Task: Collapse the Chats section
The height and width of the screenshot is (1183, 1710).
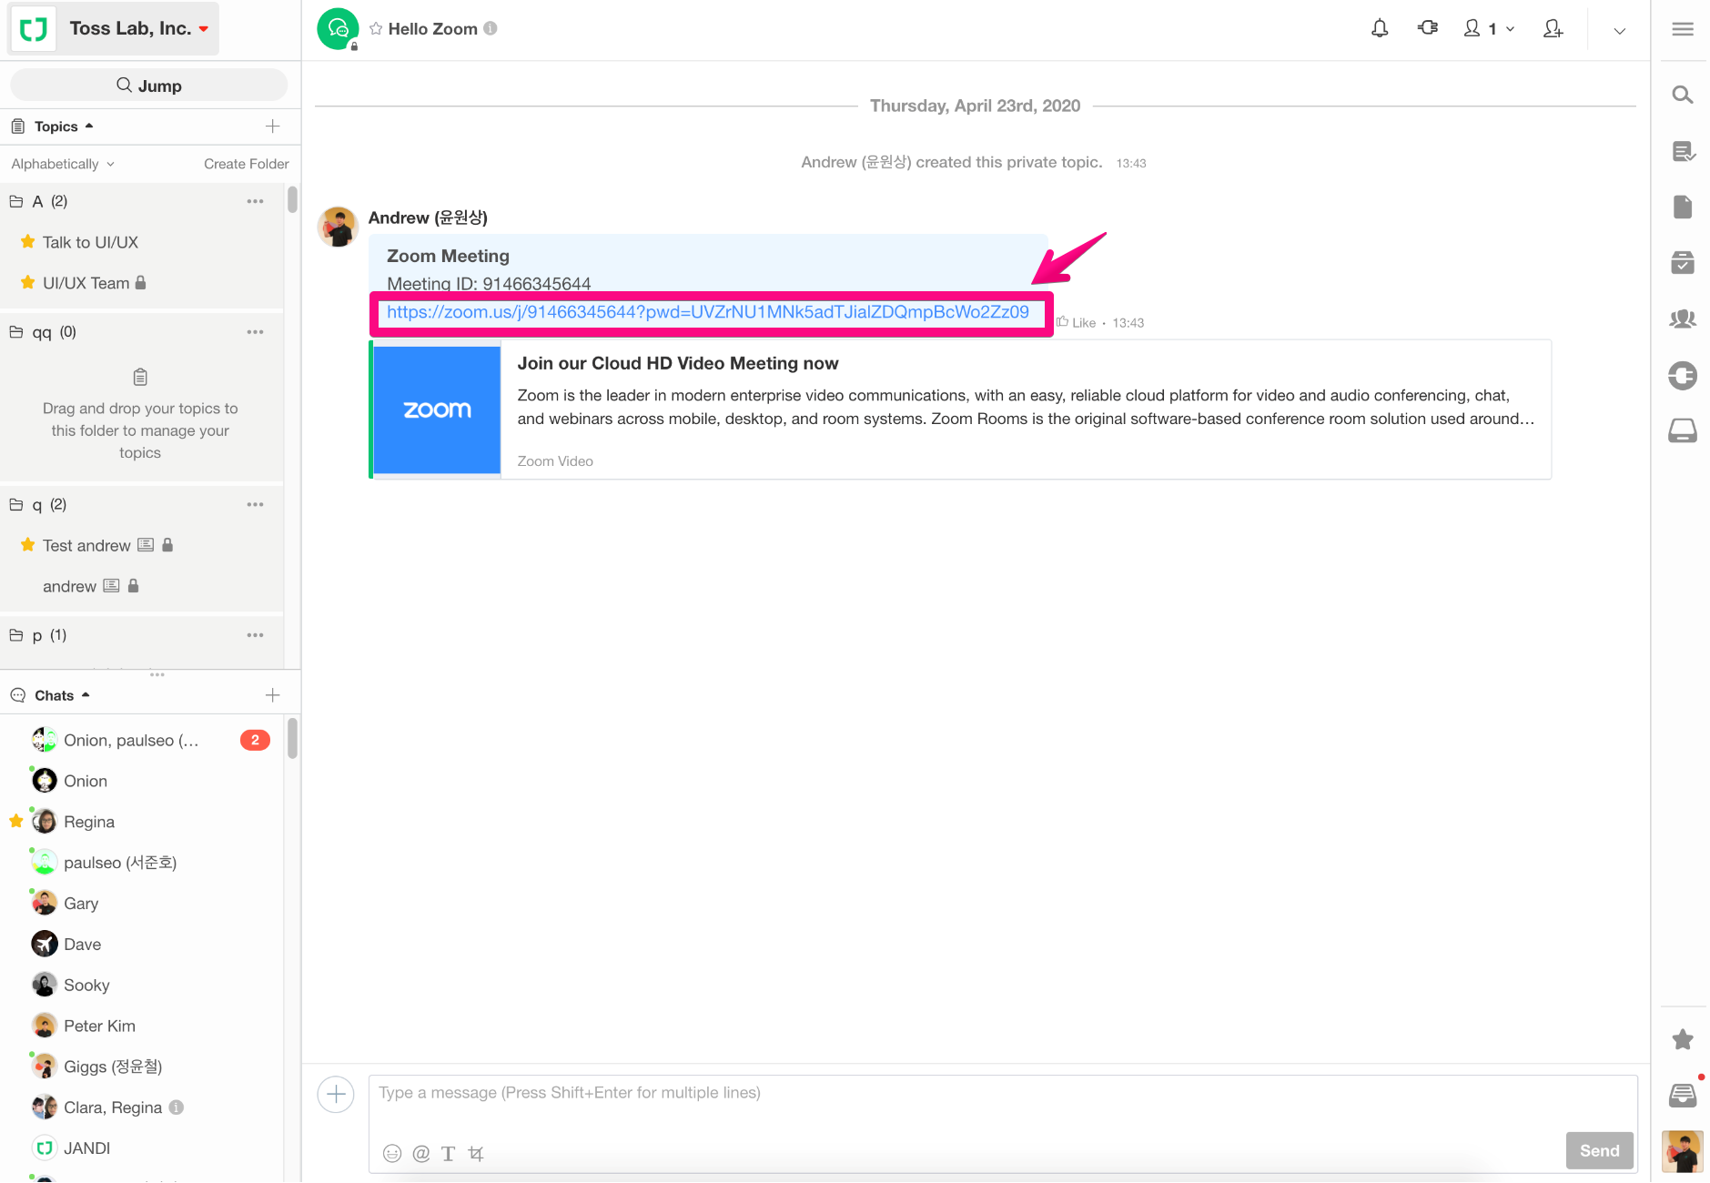Action: 62,695
